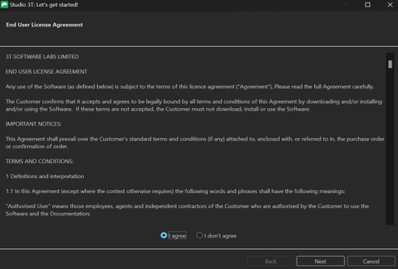The width and height of the screenshot is (398, 269).
Task: Click the greyed-out Back button
Action: click(271, 261)
